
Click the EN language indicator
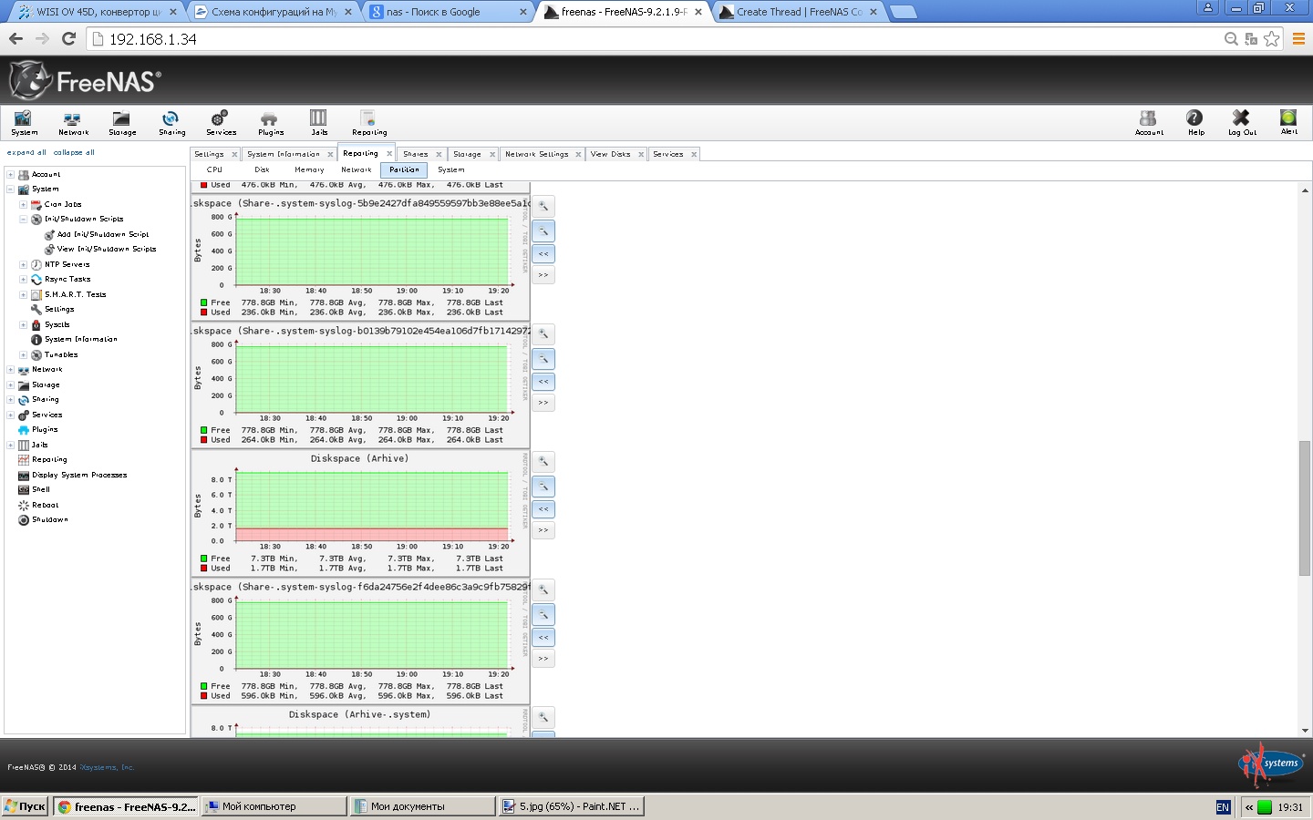click(1223, 807)
